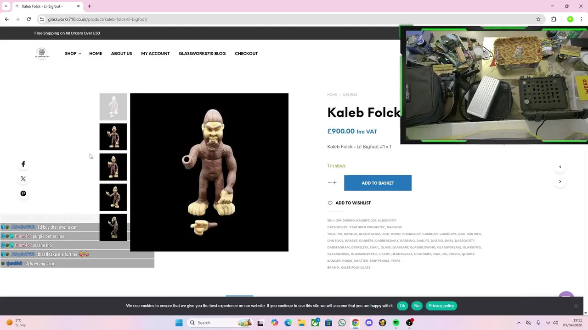Open Task View from the taskbar

(260, 323)
